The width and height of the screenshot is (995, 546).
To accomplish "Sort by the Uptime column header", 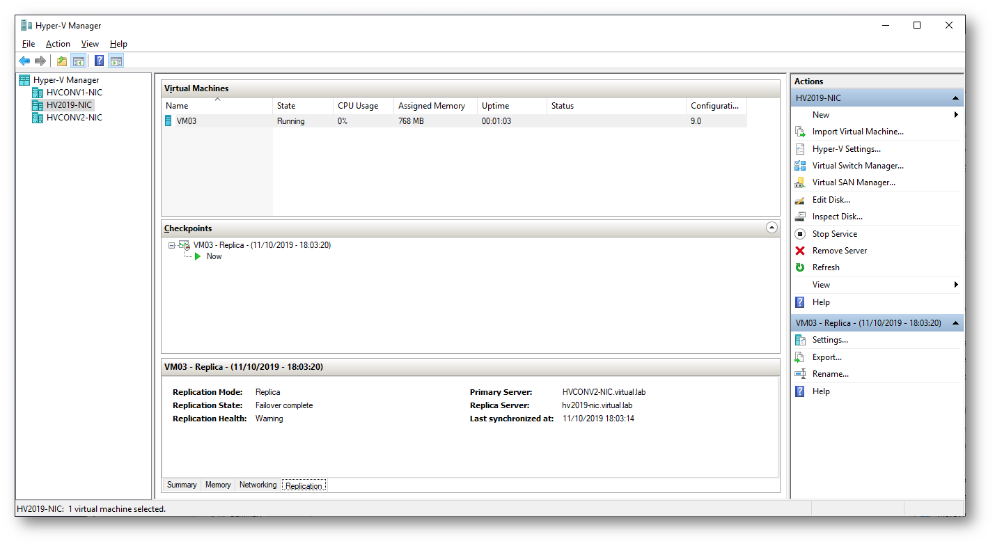I will point(512,106).
